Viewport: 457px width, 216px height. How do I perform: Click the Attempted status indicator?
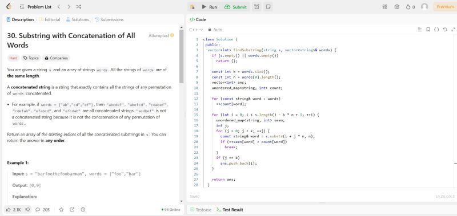(x=161, y=35)
